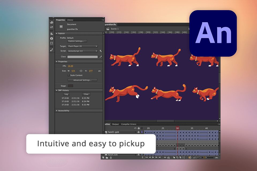This screenshot has height=171, width=257.
Task: Open the Swatches grid icon
Action: click(51, 27)
